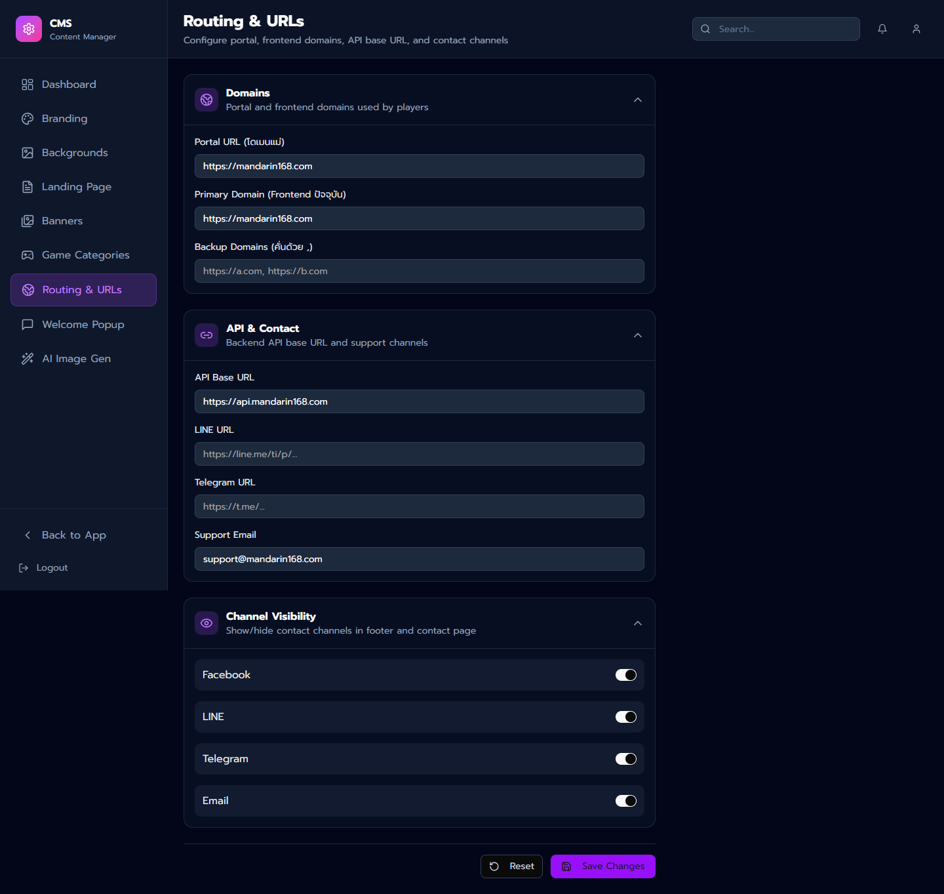
Task: Toggle Email channel visibility
Action: coord(626,801)
